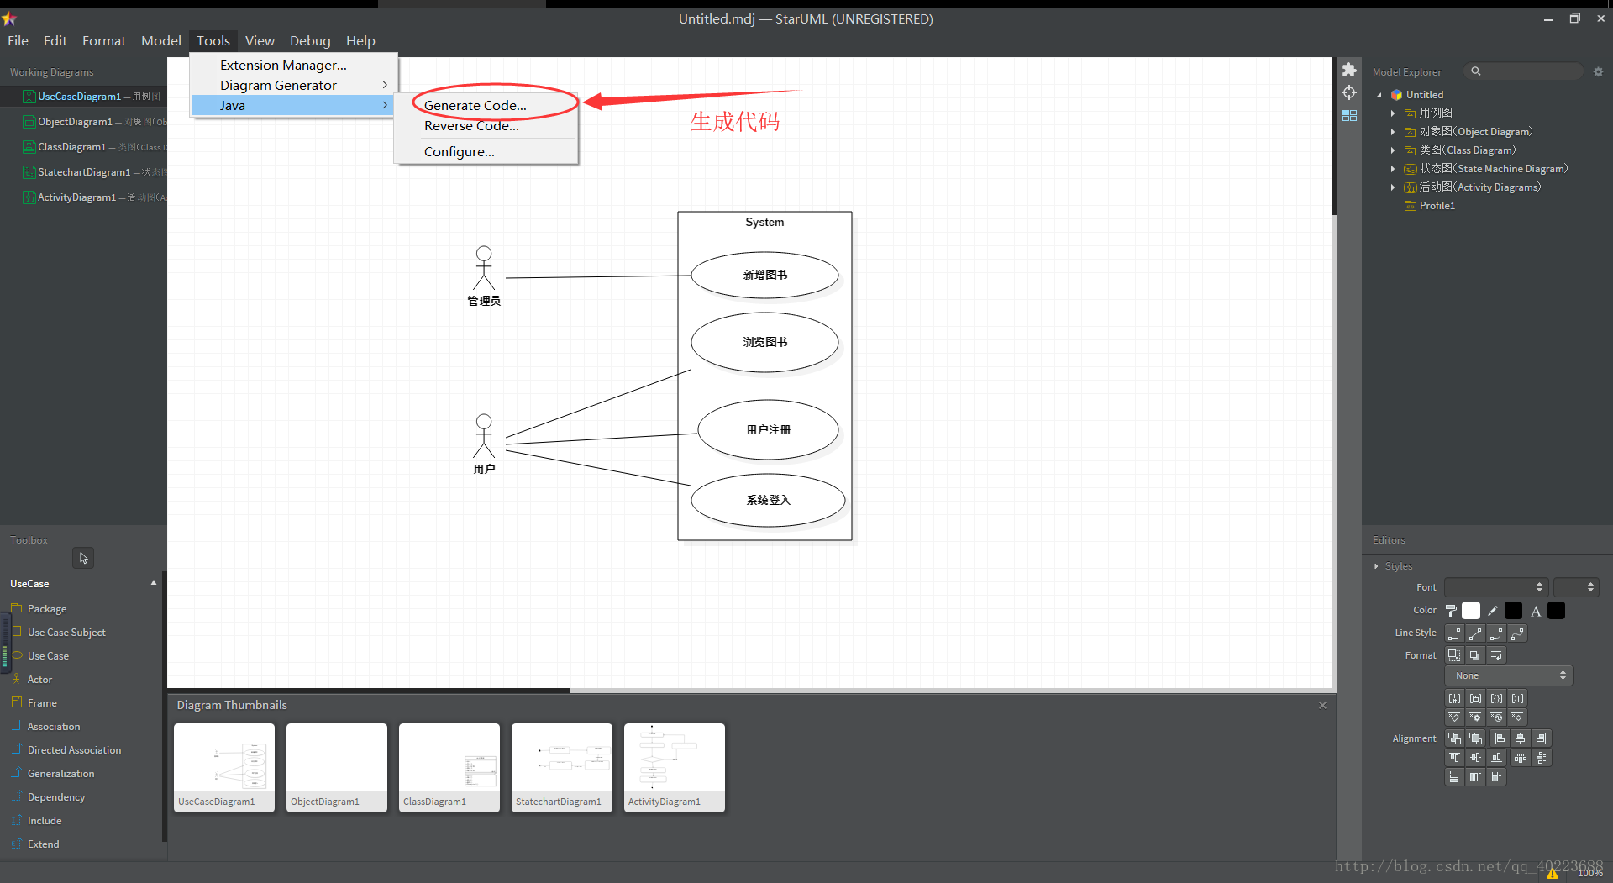Pick the Actor tool in Toolbox

click(x=39, y=679)
